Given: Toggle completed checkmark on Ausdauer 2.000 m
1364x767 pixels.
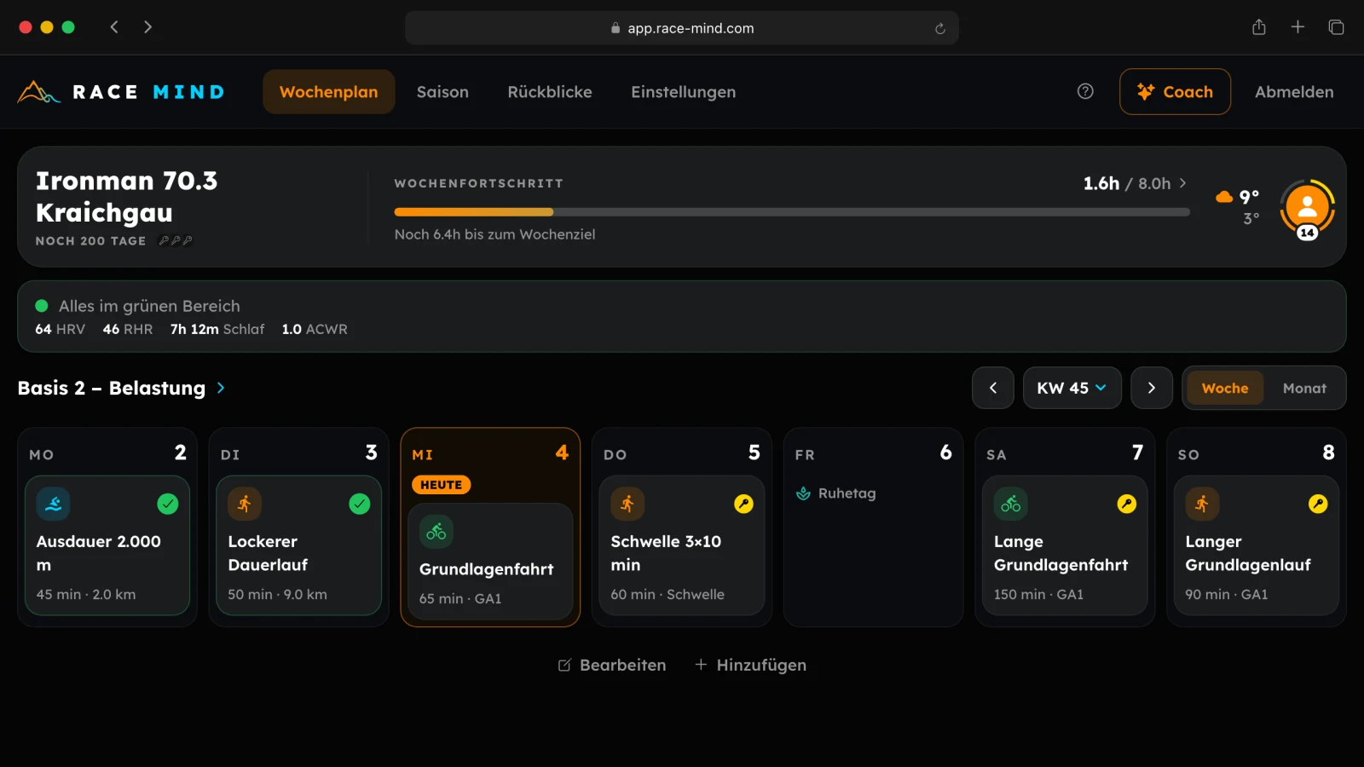Looking at the screenshot, I should pyautogui.click(x=168, y=504).
